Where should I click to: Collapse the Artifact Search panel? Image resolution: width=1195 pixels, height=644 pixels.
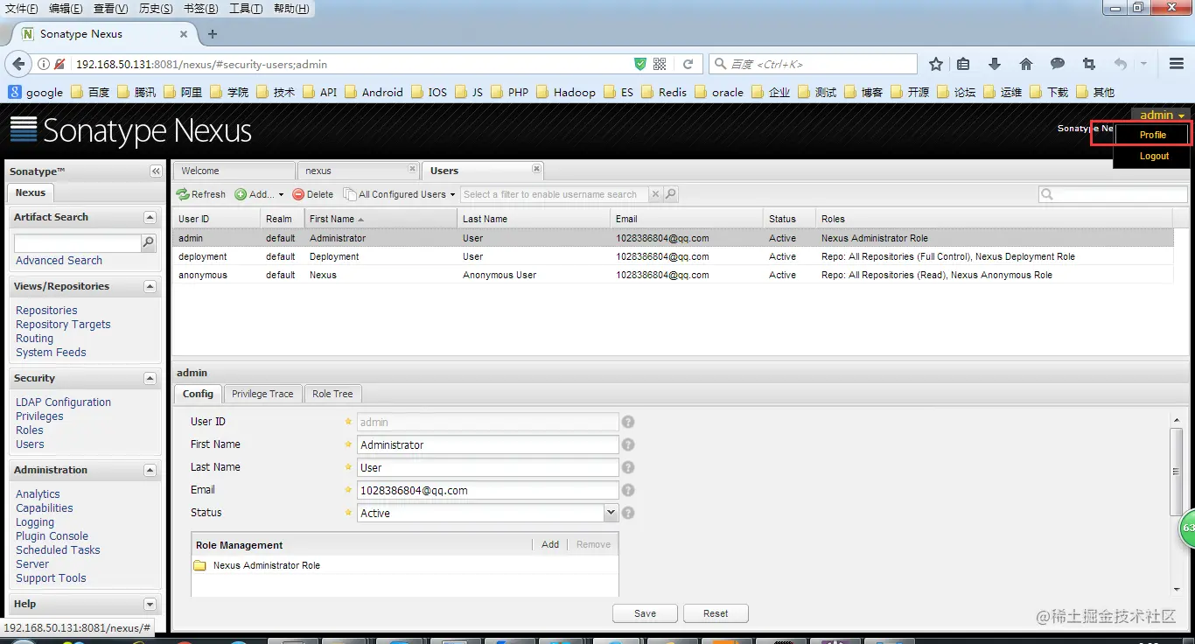click(150, 217)
